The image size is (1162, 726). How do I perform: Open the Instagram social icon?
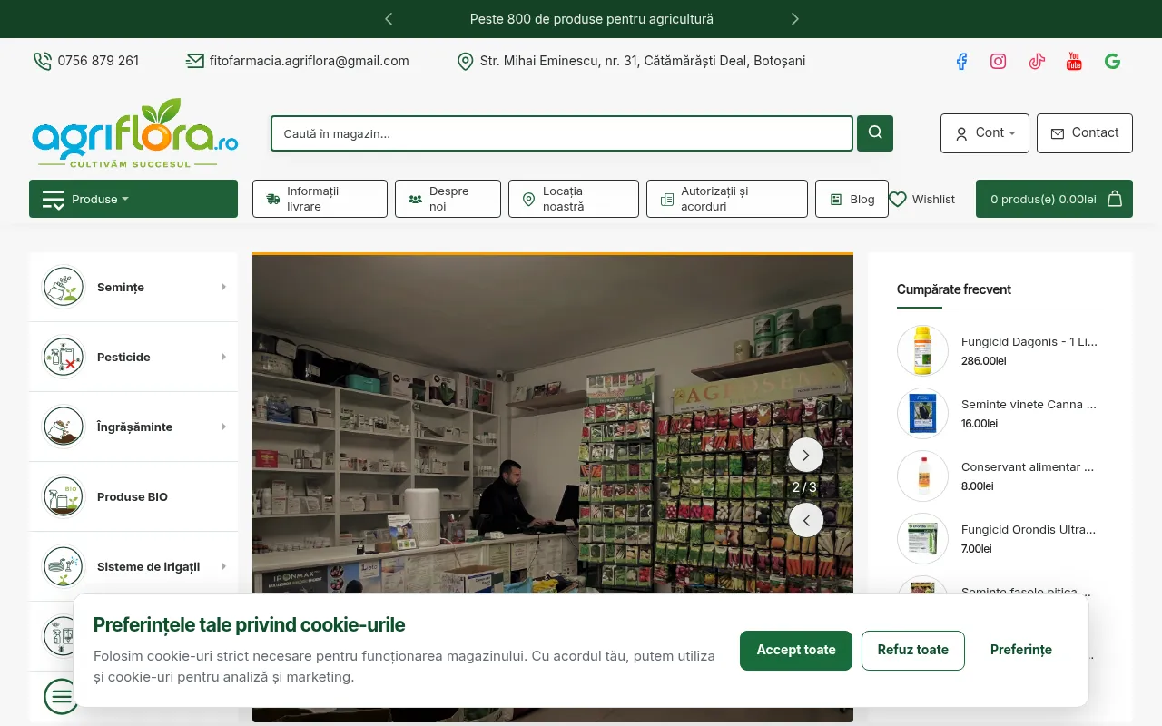tap(999, 61)
